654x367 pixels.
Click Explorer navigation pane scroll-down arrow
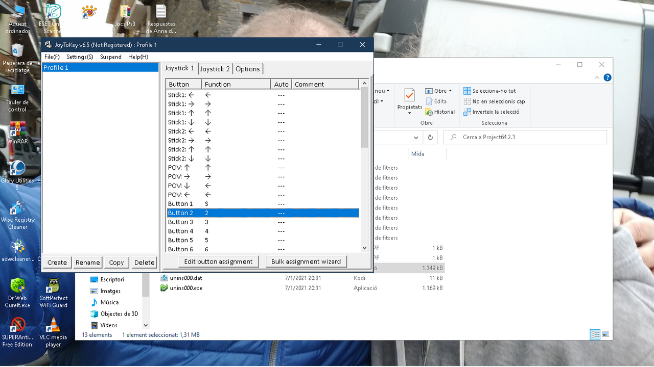(146, 325)
